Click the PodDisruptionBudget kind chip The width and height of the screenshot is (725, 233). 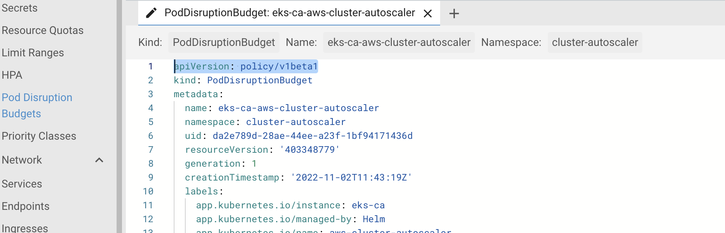[224, 42]
